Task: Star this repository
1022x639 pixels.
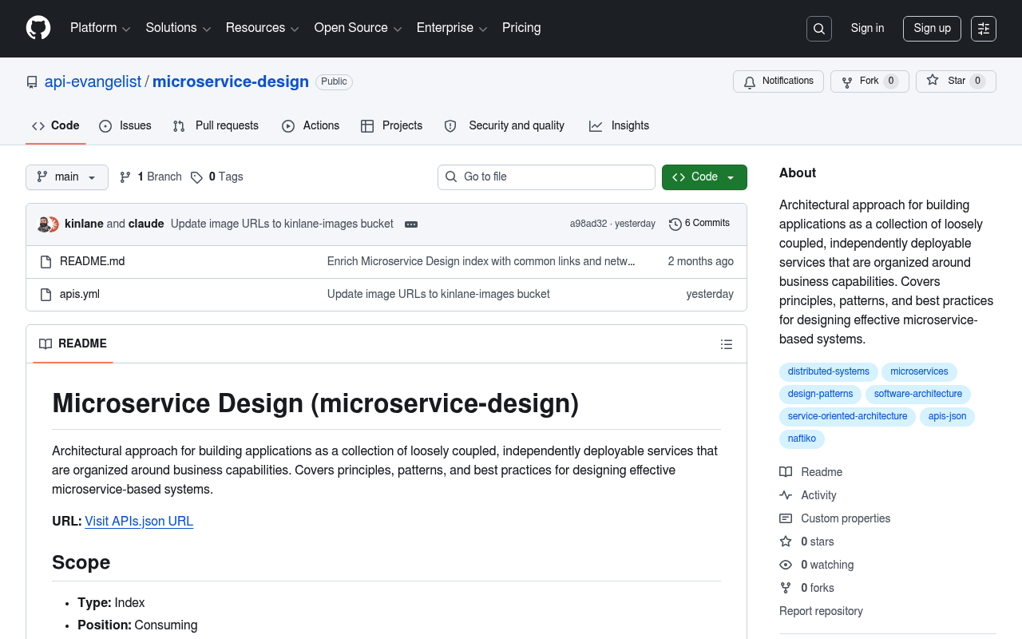Action: pos(956,81)
